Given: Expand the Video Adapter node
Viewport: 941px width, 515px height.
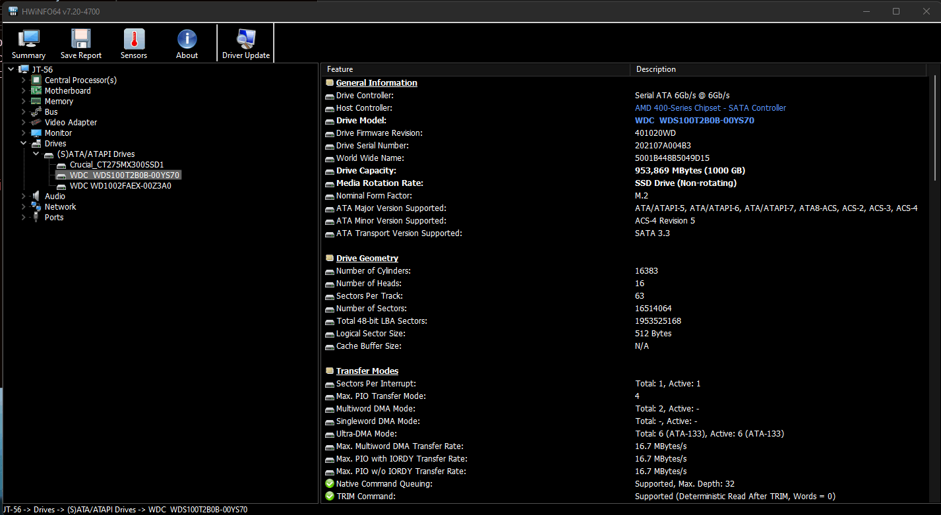Looking at the screenshot, I should [24, 122].
